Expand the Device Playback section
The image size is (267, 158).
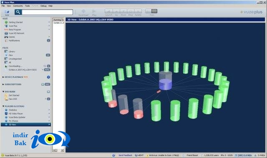pyautogui.click(x=3, y=77)
